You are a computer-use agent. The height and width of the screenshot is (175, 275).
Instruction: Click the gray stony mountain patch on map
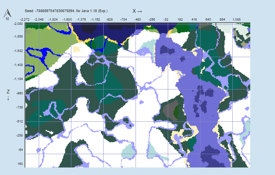(169, 111)
